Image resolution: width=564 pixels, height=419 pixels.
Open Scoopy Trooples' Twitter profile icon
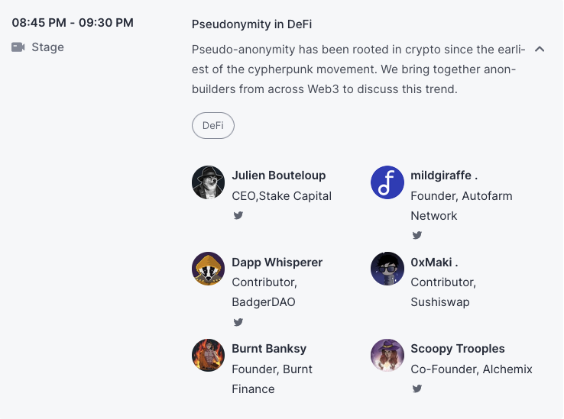pyautogui.click(x=417, y=388)
